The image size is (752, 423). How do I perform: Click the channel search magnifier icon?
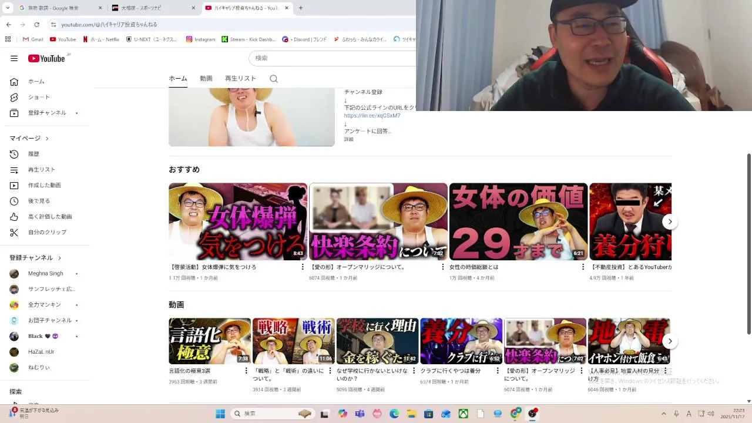(x=274, y=79)
